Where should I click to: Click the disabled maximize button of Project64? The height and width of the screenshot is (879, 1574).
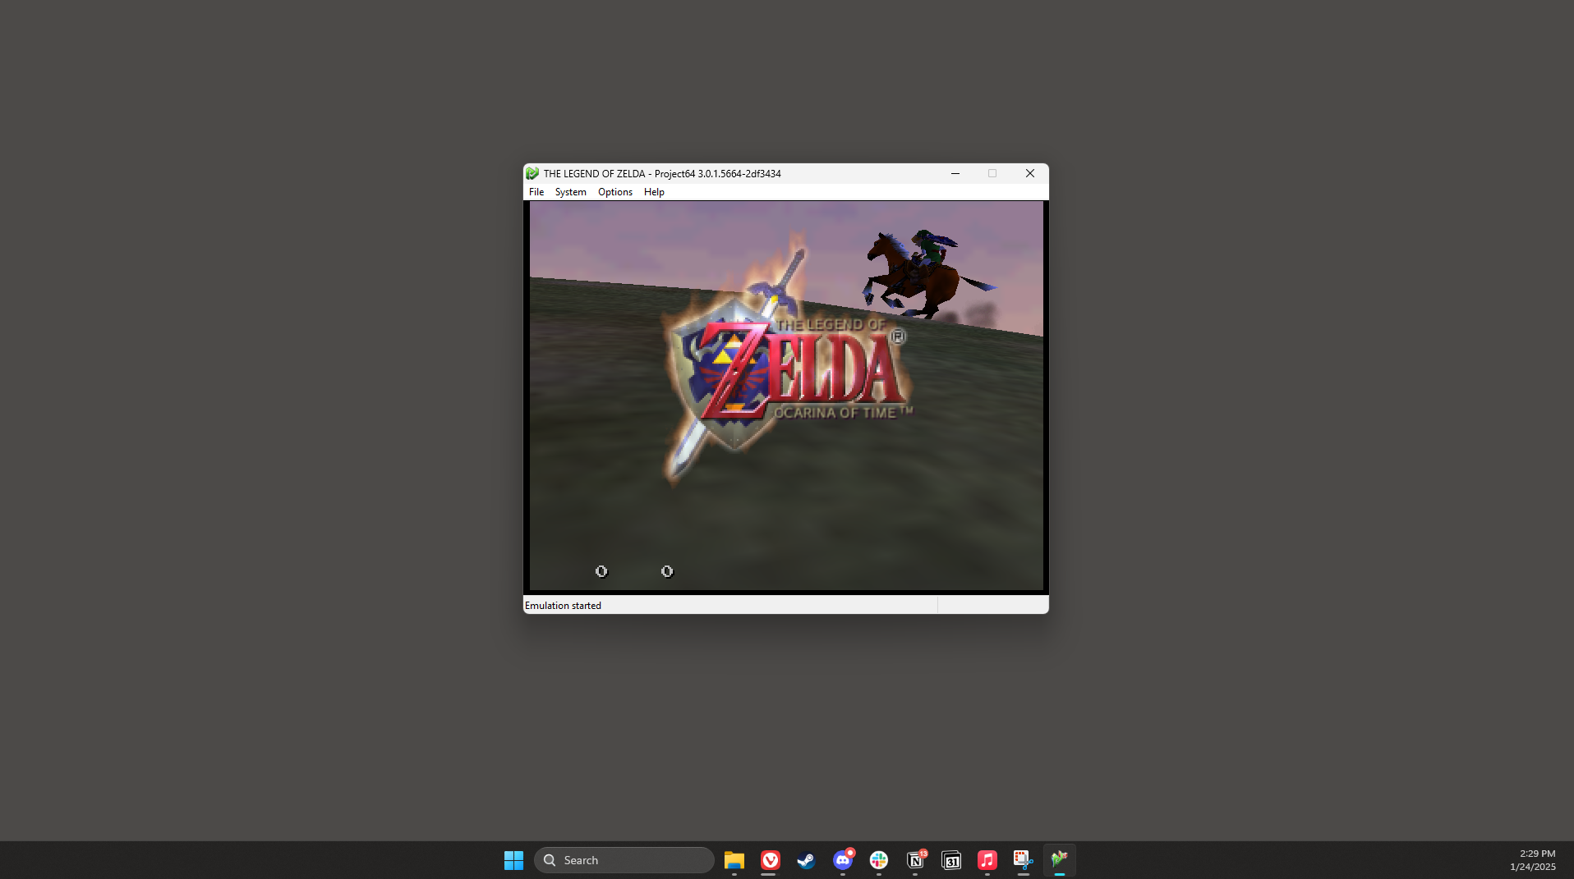point(992,173)
